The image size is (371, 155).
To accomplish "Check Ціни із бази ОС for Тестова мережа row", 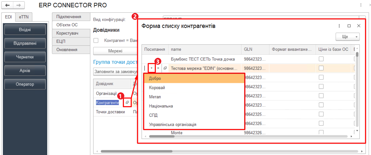I will (x=321, y=68).
